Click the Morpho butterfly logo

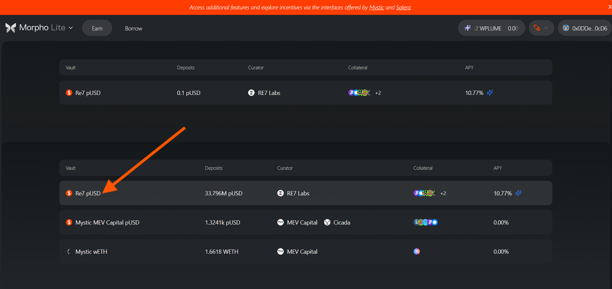11,28
